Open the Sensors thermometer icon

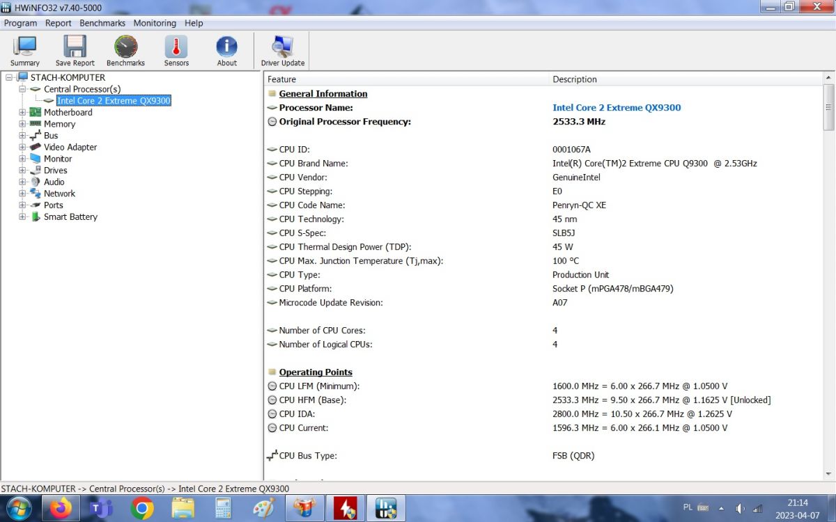pos(176,50)
